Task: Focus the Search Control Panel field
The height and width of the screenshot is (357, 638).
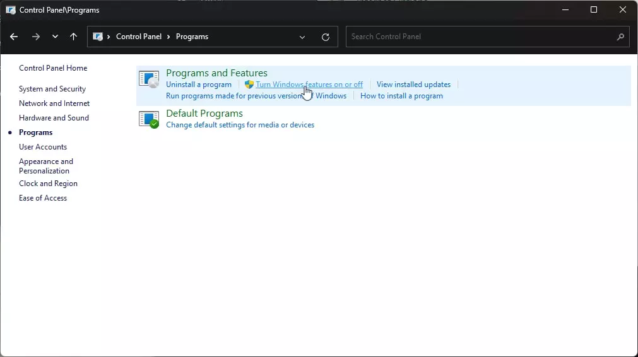Action: [487, 37]
